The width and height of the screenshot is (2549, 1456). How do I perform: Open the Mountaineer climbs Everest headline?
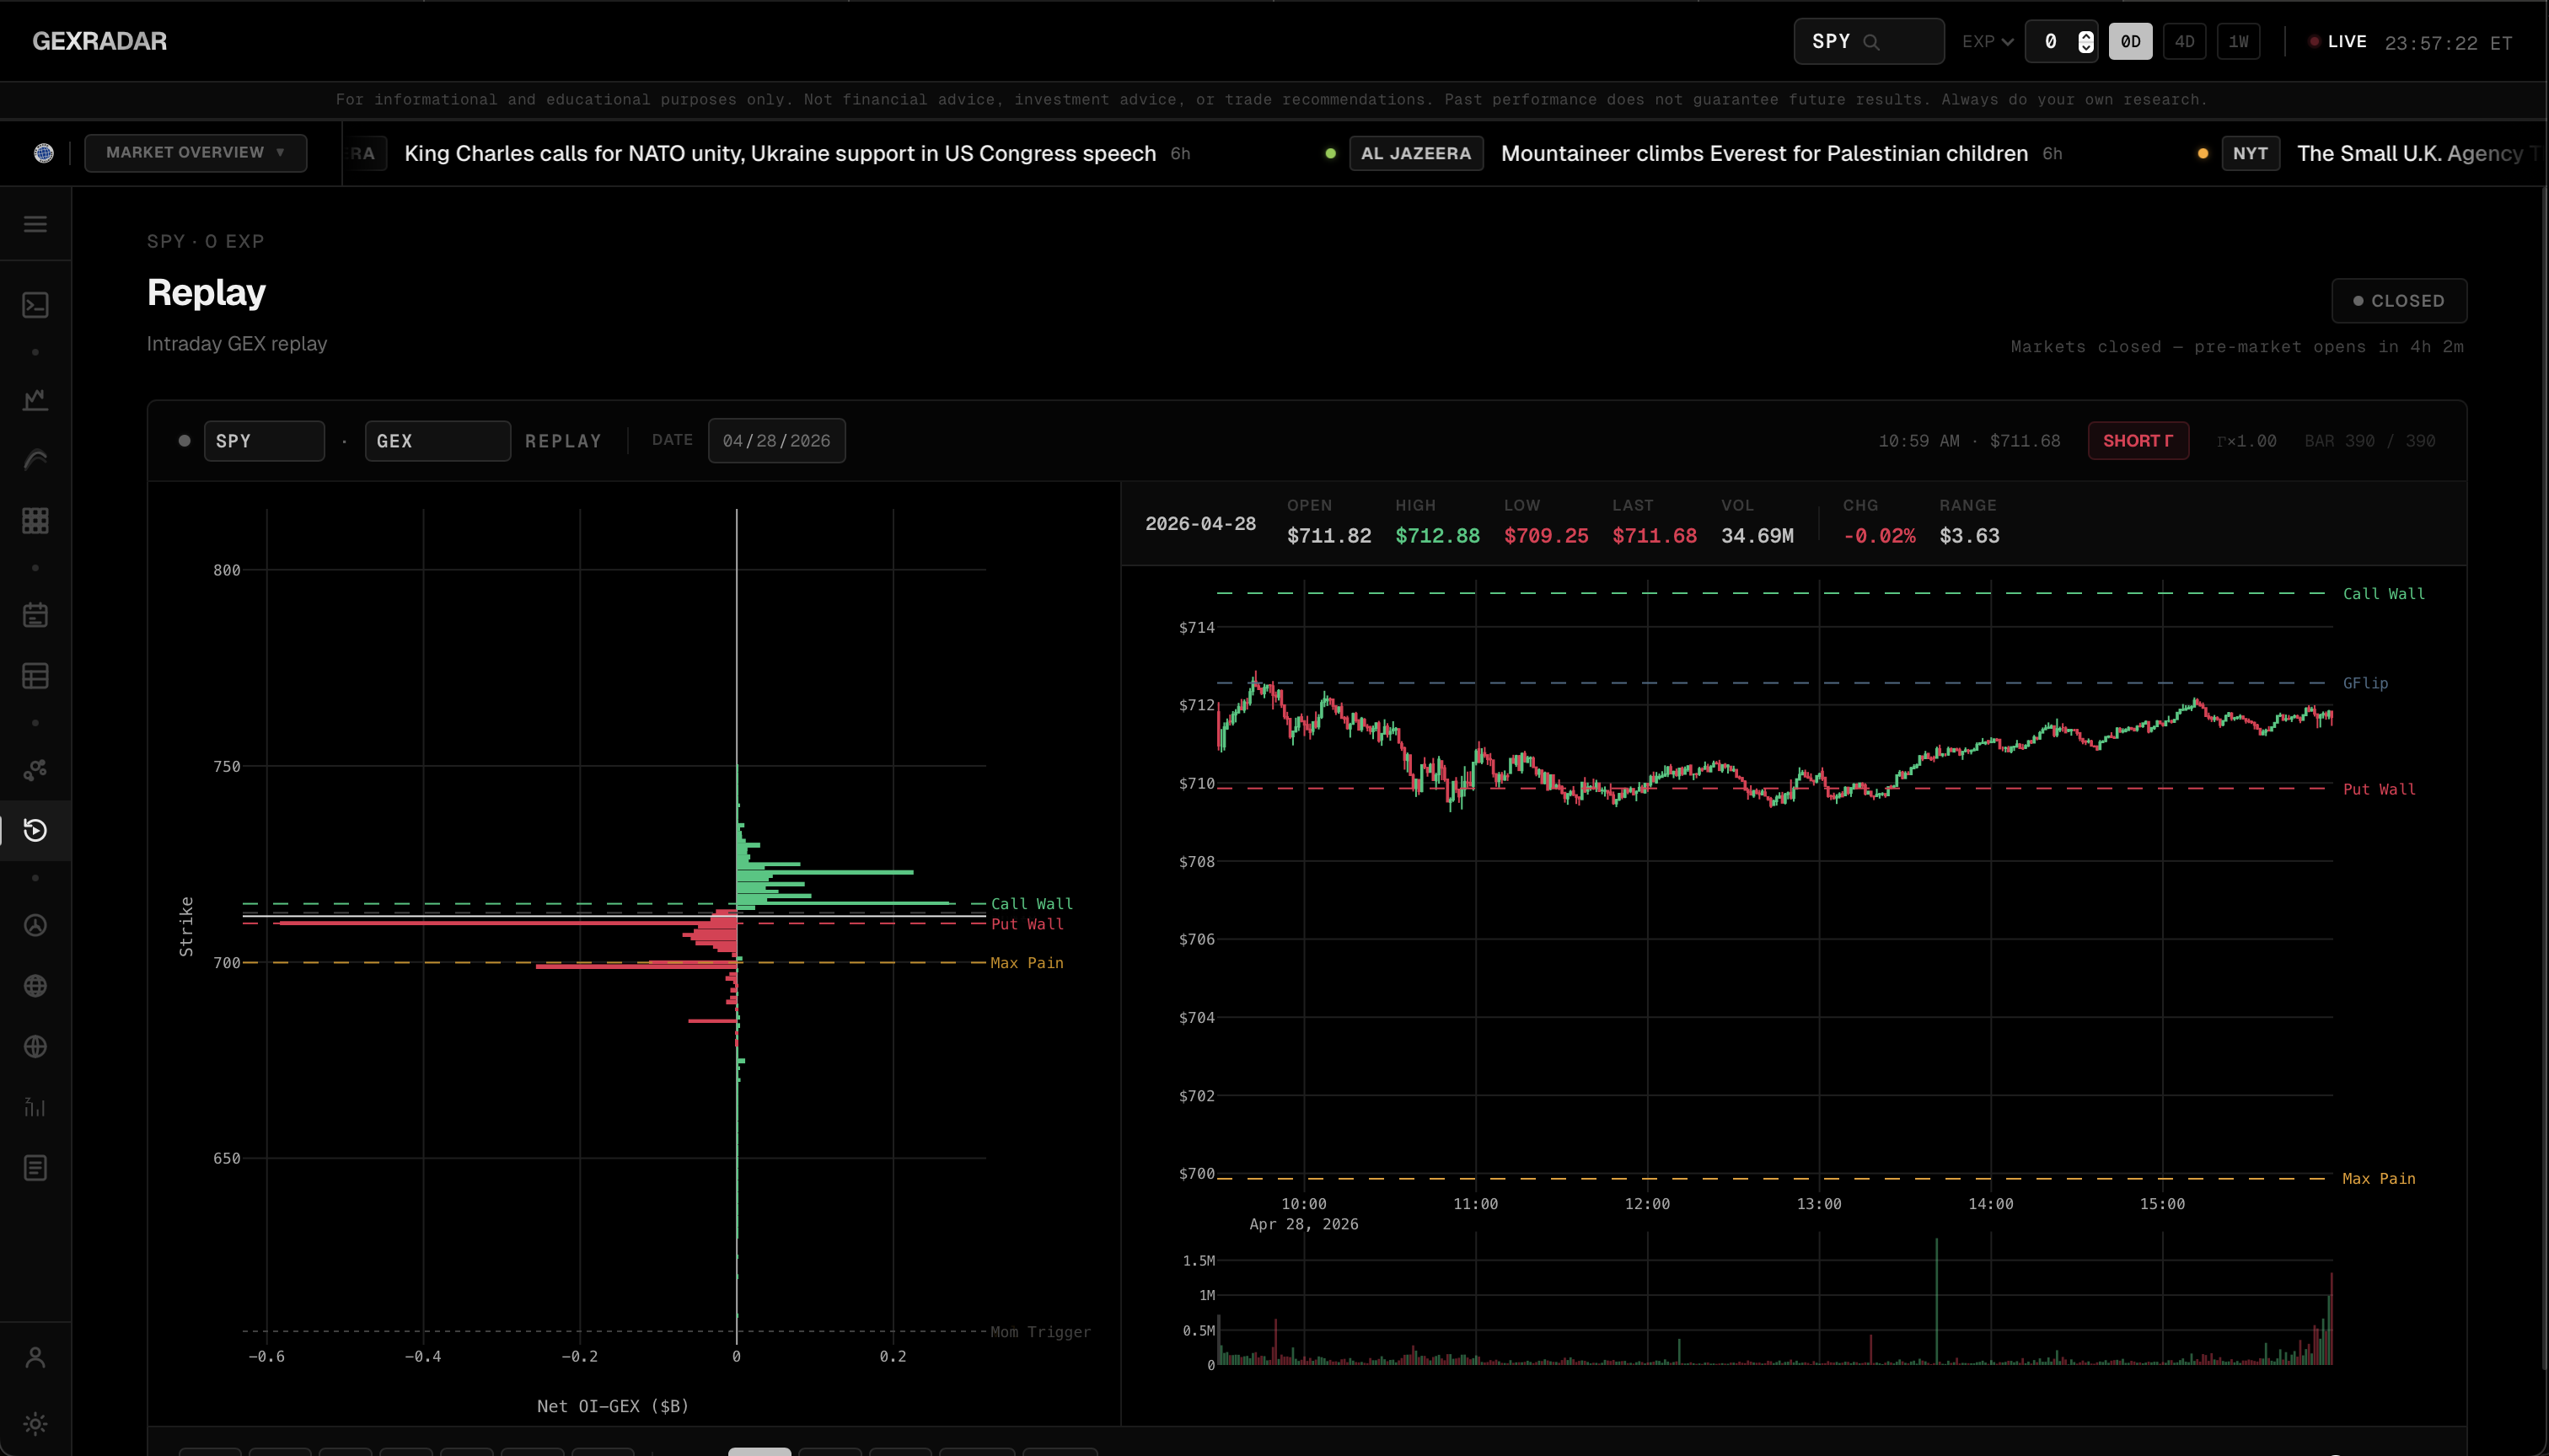[x=1765, y=153]
